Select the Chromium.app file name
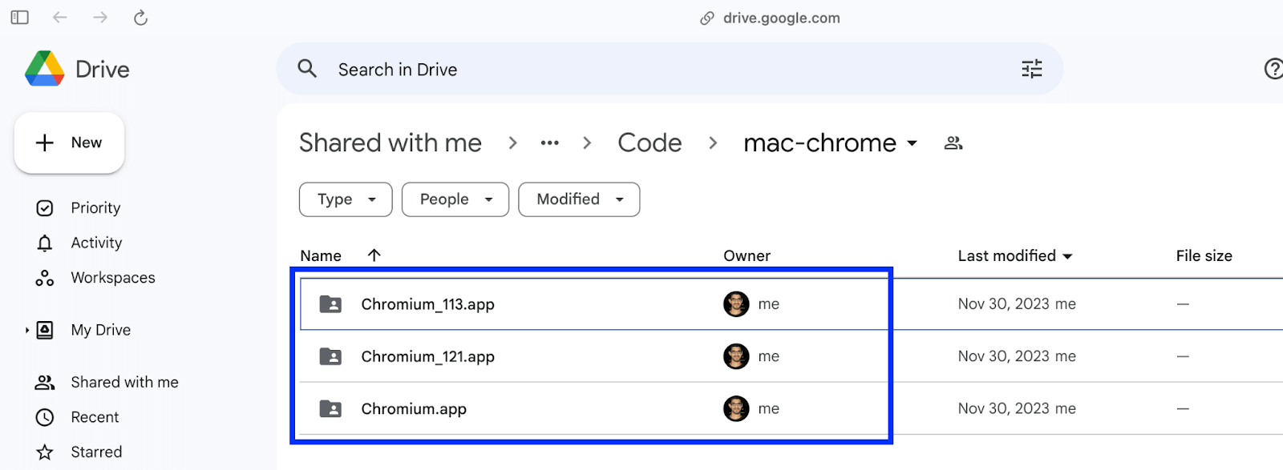This screenshot has height=470, width=1283. click(414, 409)
